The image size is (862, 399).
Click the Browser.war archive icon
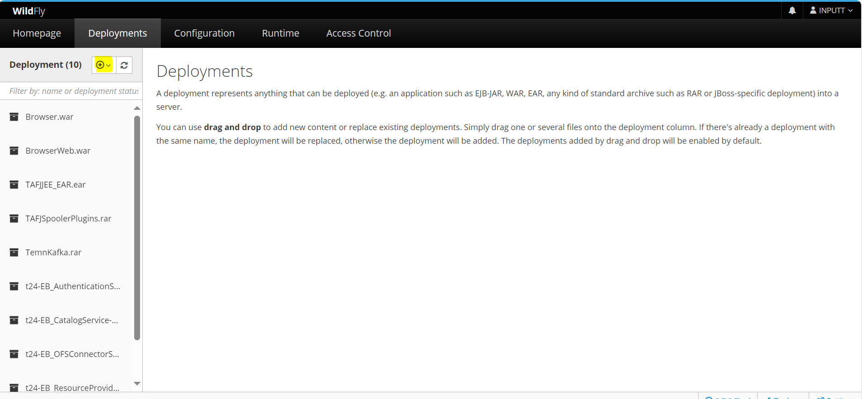(14, 117)
